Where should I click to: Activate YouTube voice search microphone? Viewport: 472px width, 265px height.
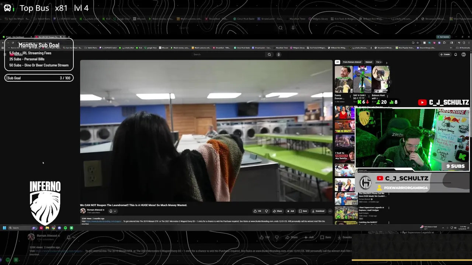coord(278,54)
